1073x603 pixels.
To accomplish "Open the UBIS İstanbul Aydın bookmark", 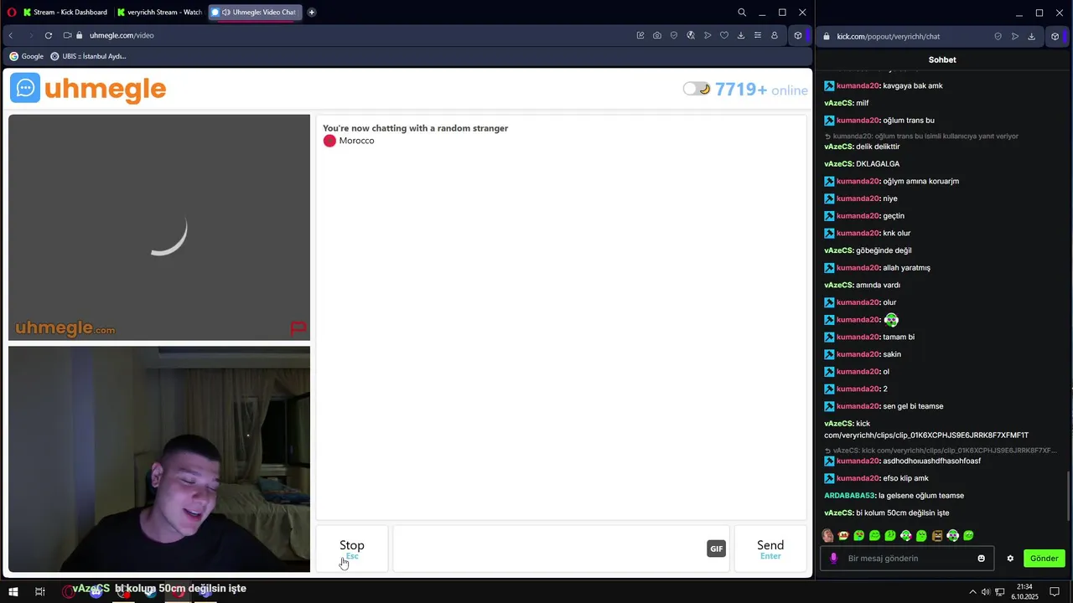I will click(x=88, y=56).
